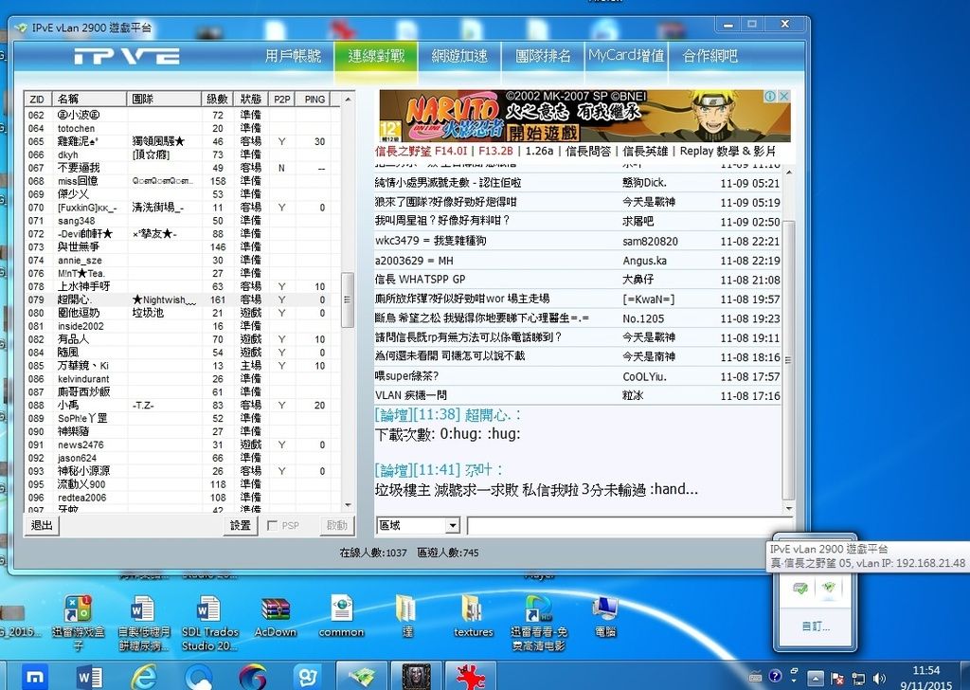Close the Naruto ad with the X icon
This screenshot has height=690, width=970.
tap(783, 97)
